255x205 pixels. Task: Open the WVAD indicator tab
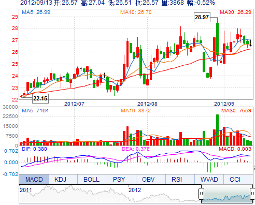point(209,179)
